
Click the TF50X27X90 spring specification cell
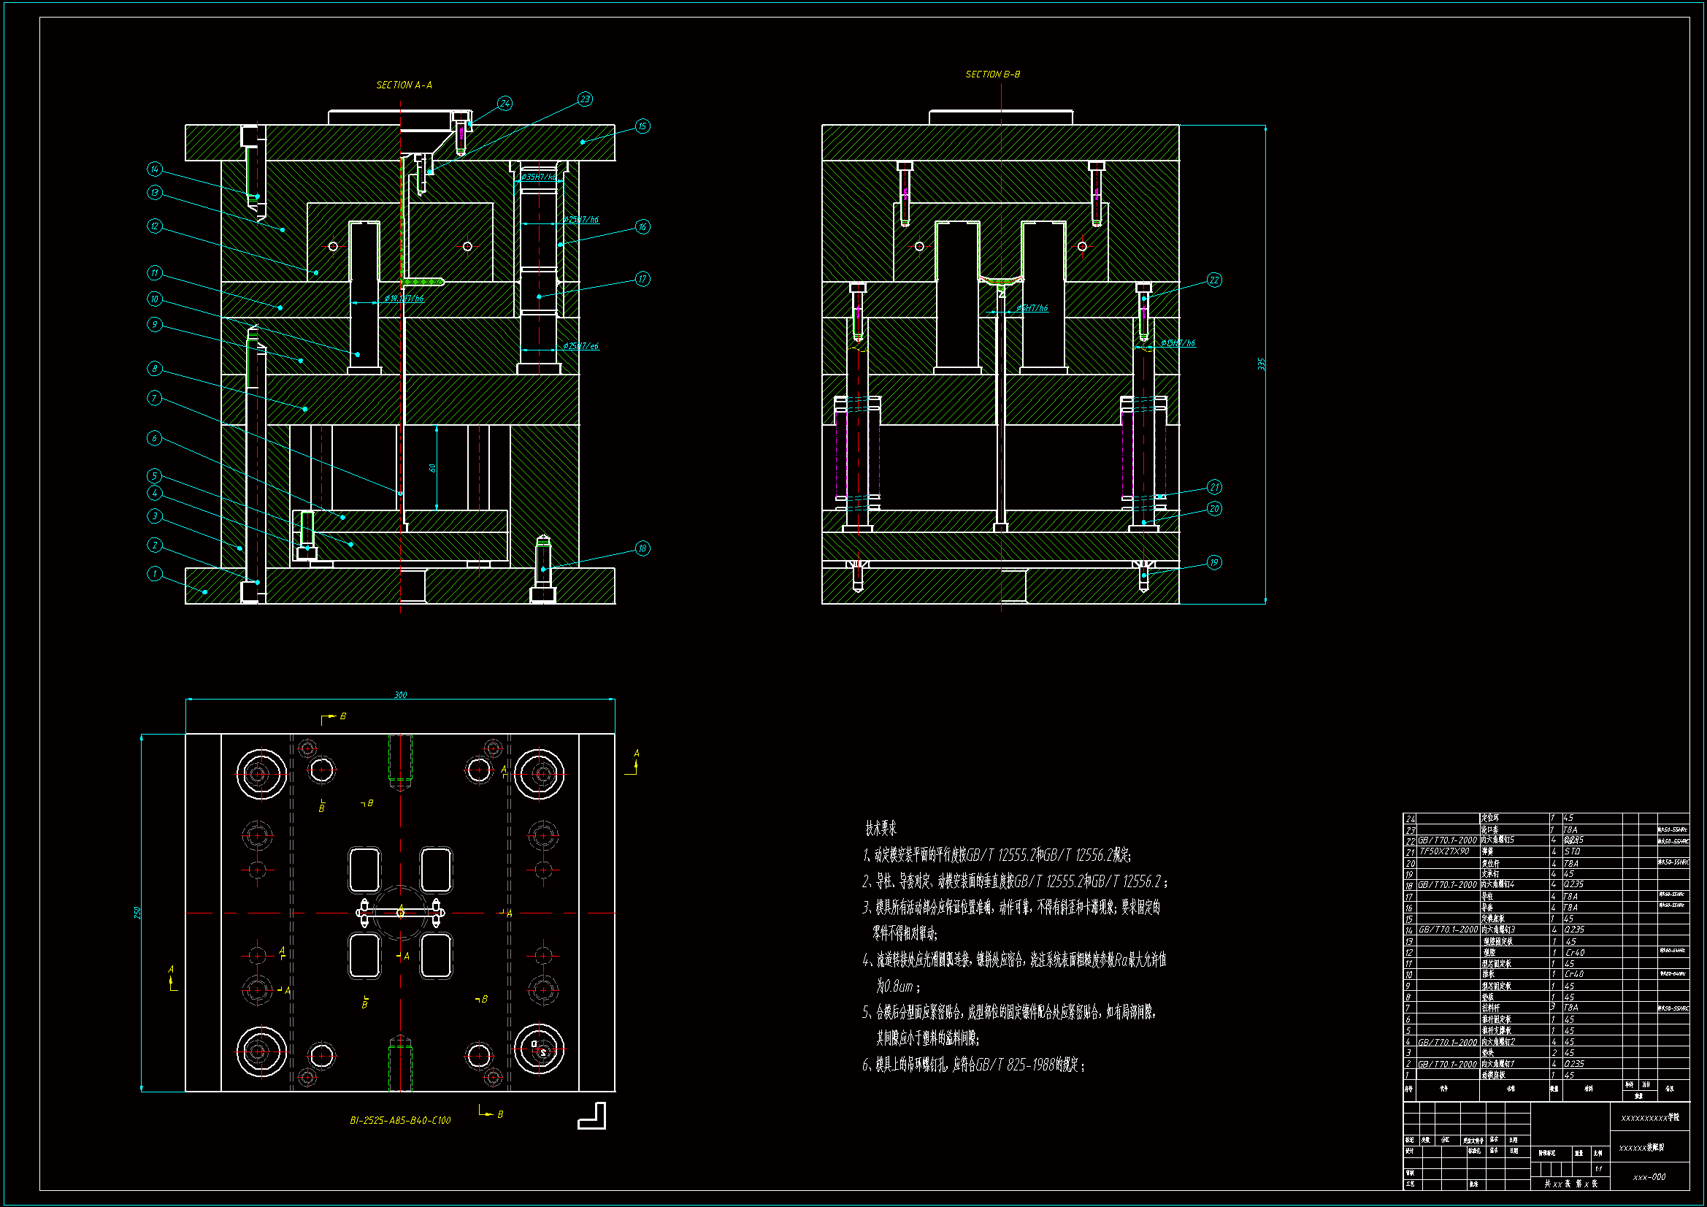pos(1445,851)
